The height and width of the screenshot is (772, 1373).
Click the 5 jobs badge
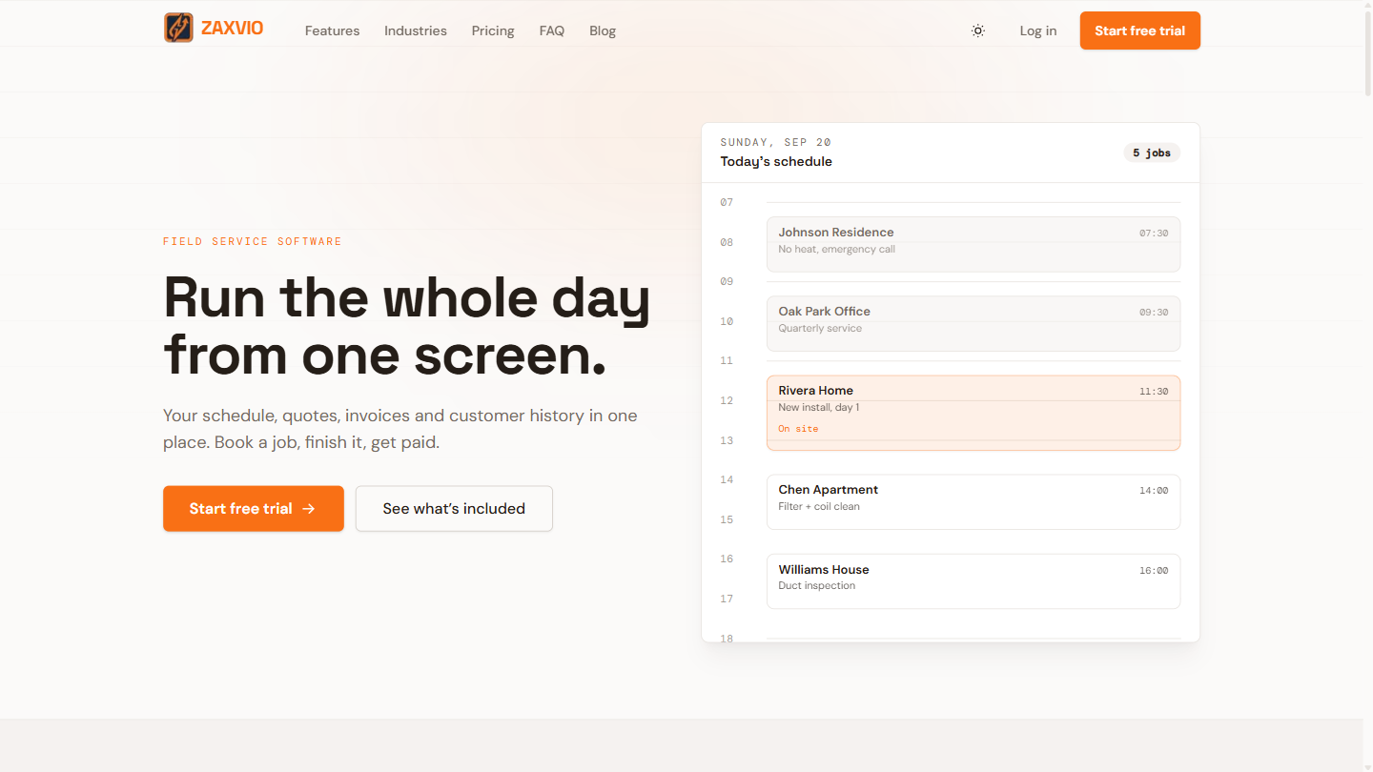1152,152
